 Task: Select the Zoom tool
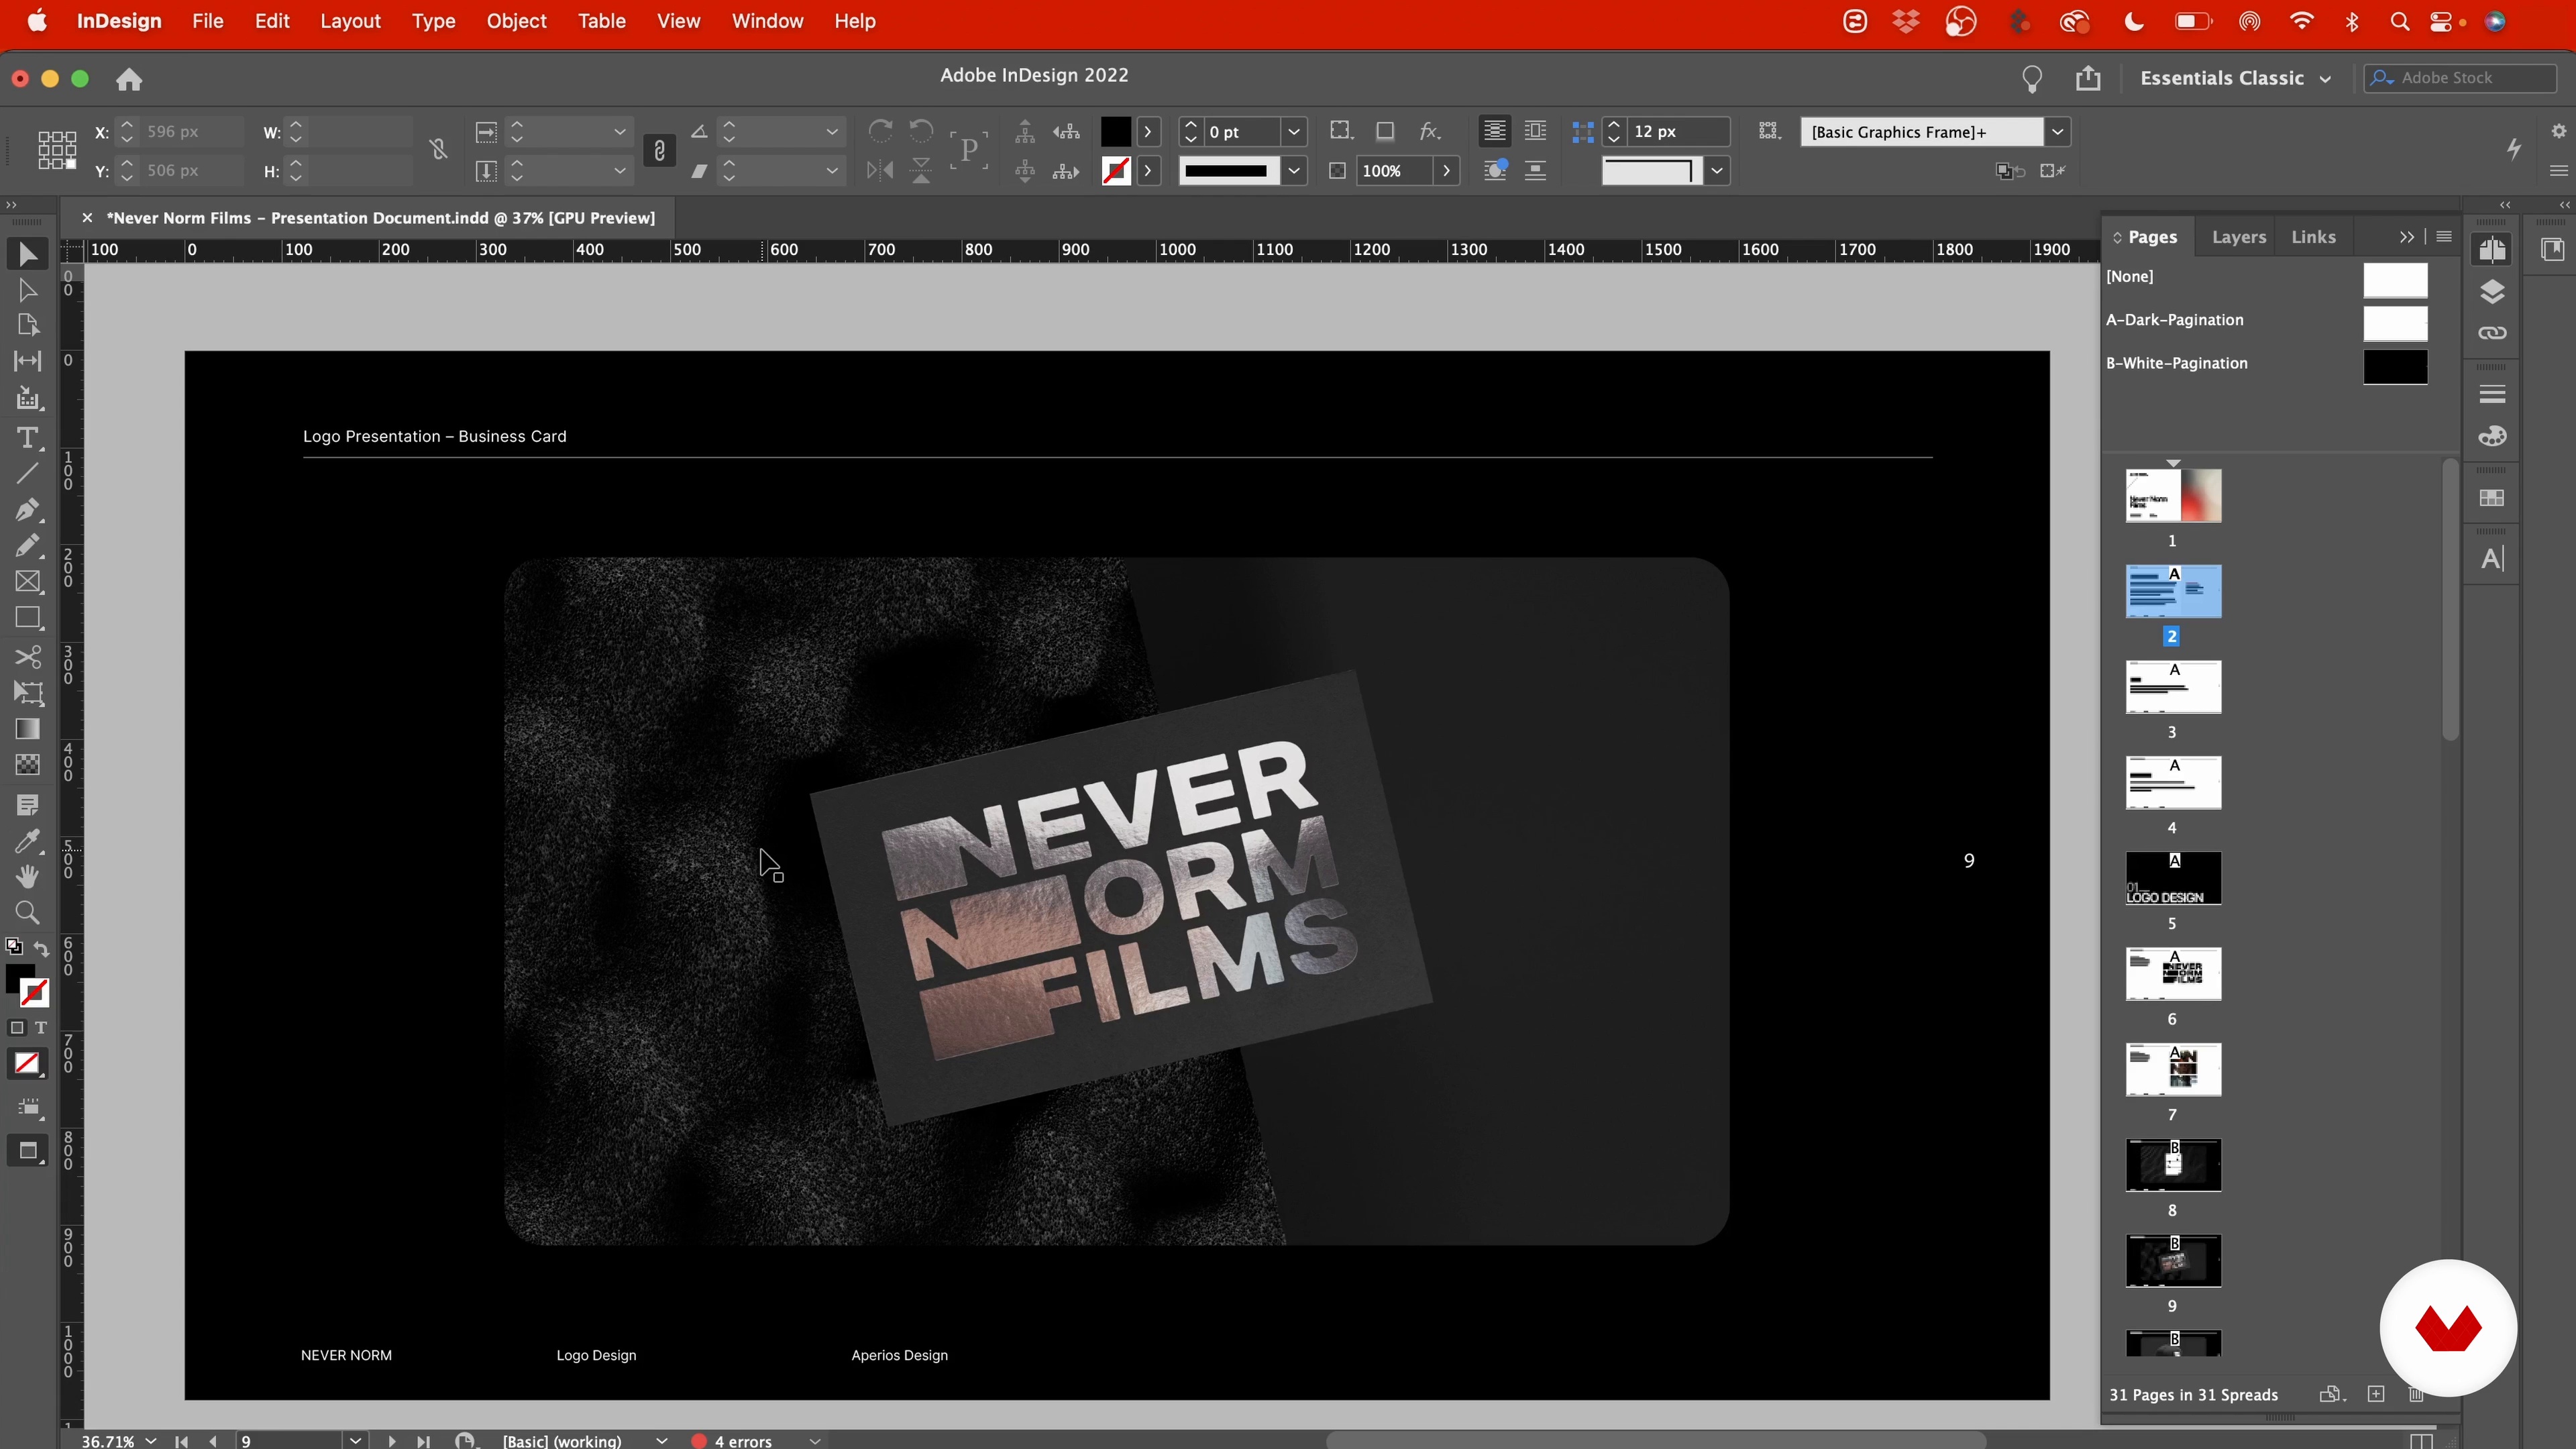27,913
